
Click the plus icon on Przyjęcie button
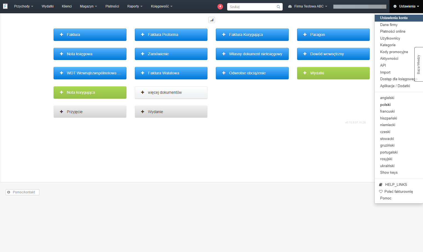tap(62, 112)
